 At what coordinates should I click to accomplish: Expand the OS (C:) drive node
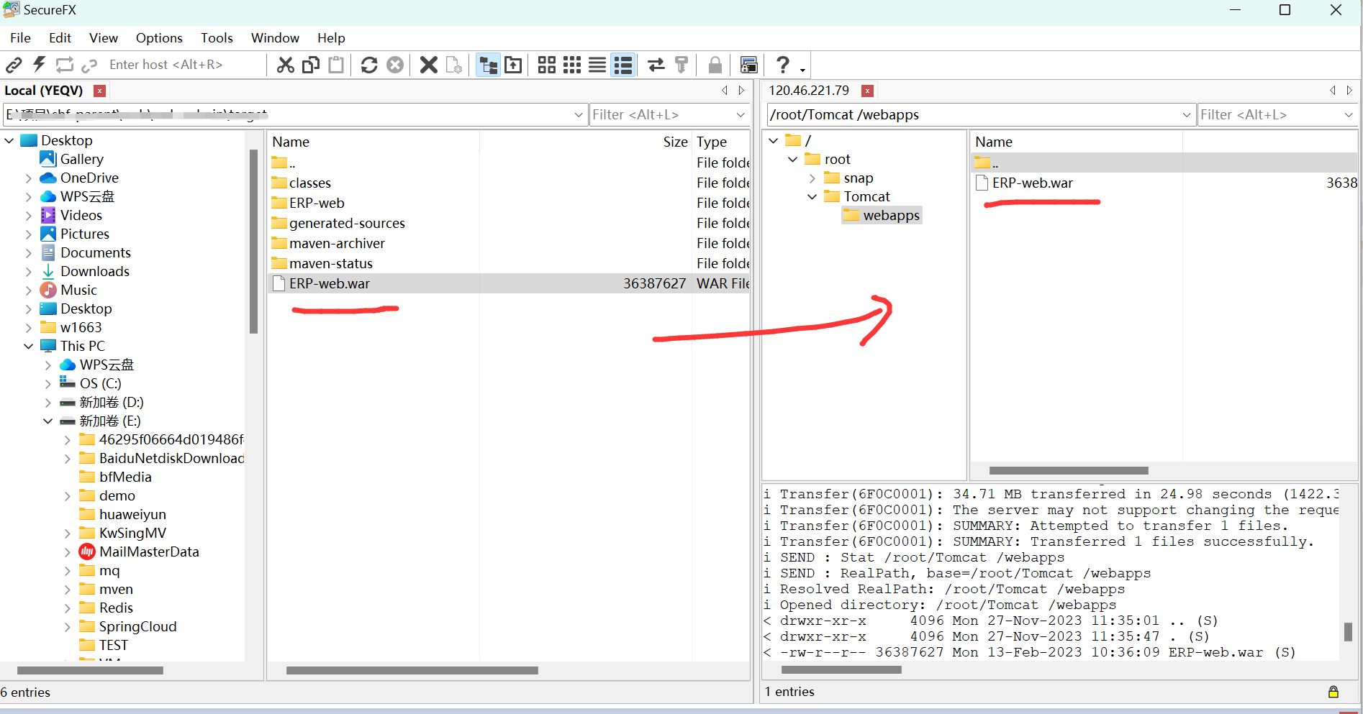click(47, 383)
